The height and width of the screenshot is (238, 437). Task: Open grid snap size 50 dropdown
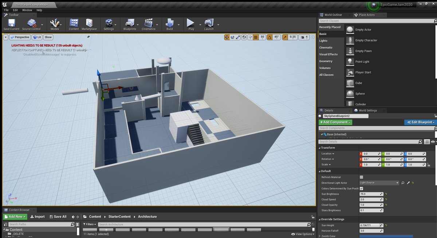click(x=262, y=37)
